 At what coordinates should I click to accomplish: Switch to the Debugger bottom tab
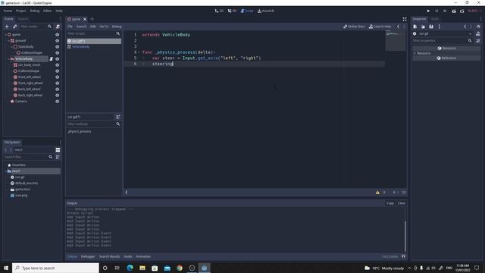pyautogui.click(x=88, y=256)
